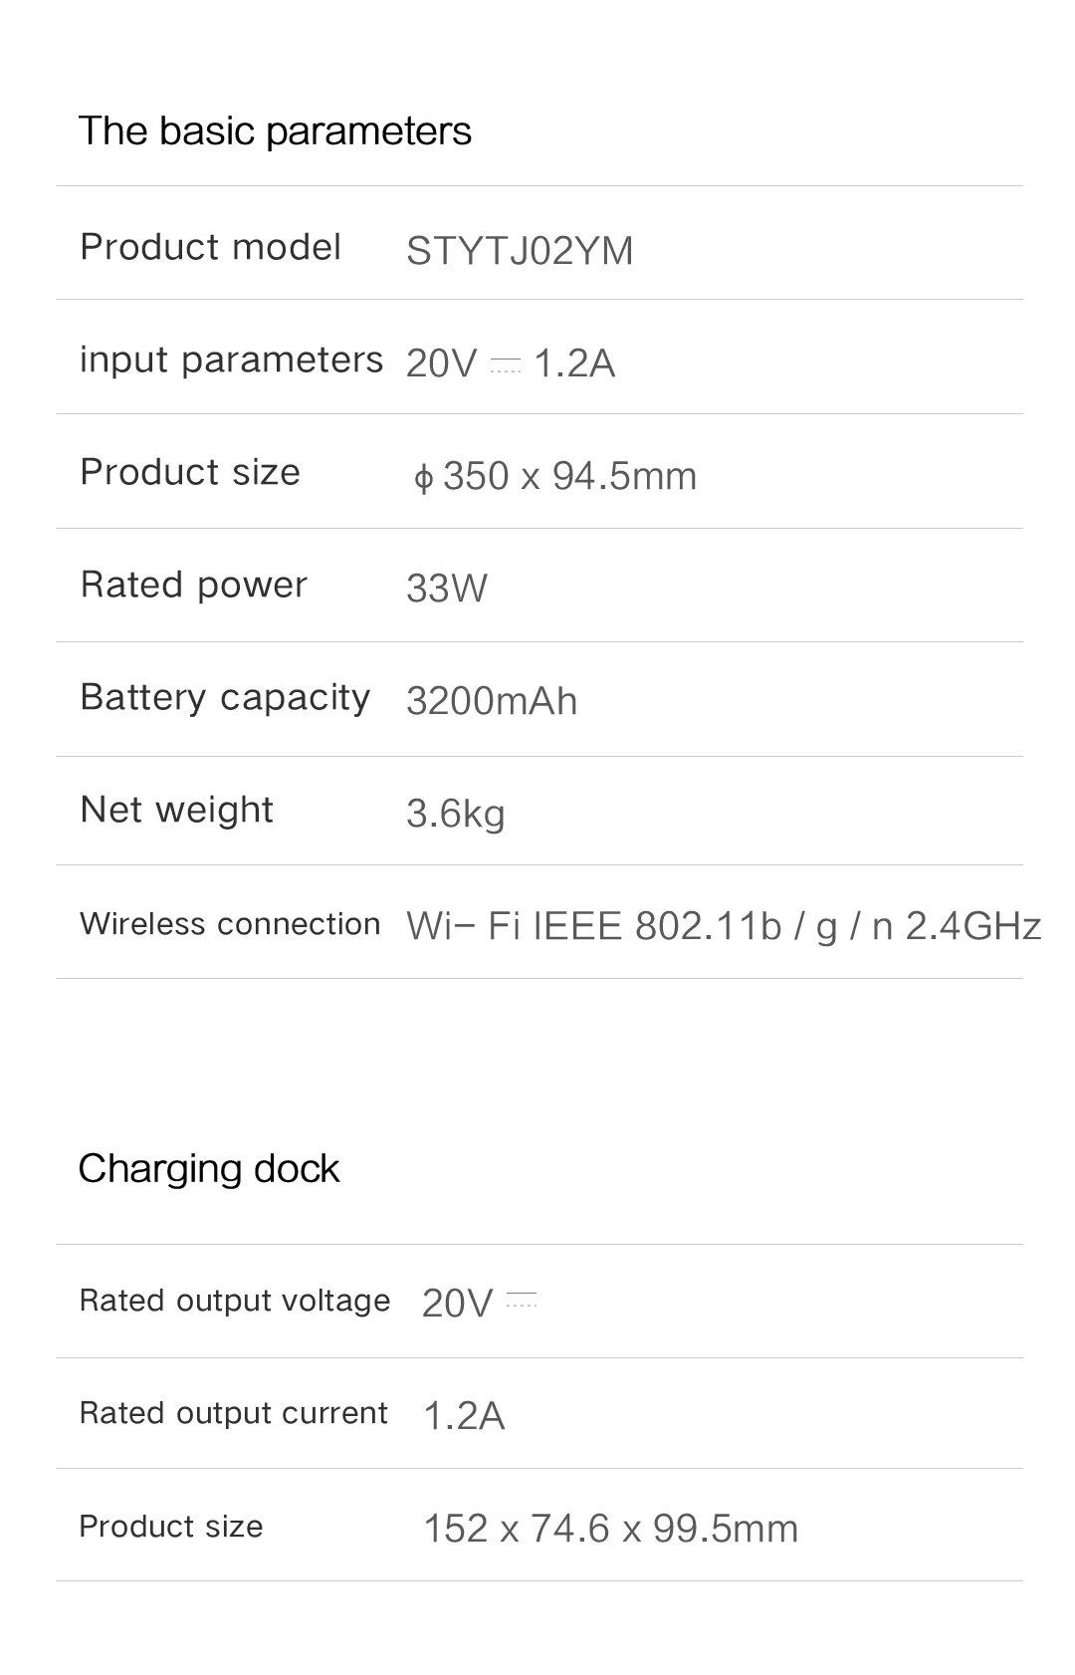Screen dimensions: 1075x1675
Task: Click the DC symbol after 20V input
Action: pyautogui.click(x=506, y=364)
